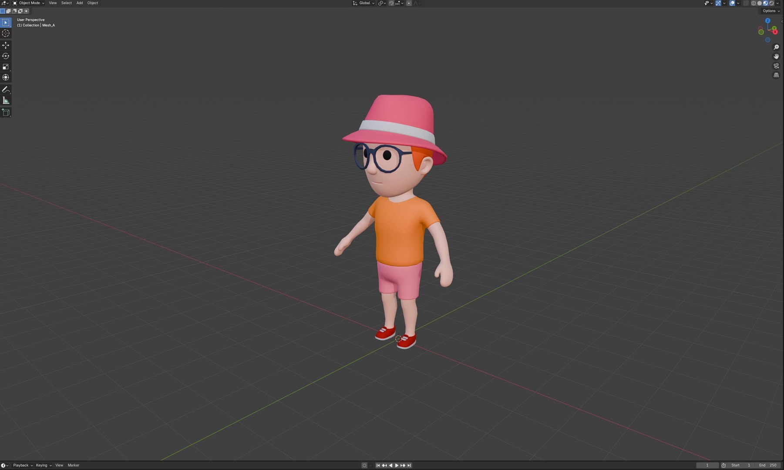Toggle viewport gizmos visibility
The width and height of the screenshot is (784, 470).
[718, 3]
